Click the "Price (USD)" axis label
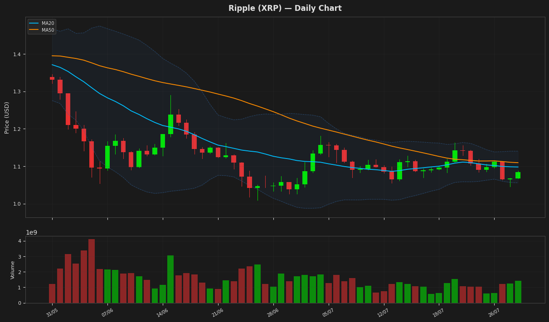Viewport: 549px width, 322px height. click(x=7, y=117)
